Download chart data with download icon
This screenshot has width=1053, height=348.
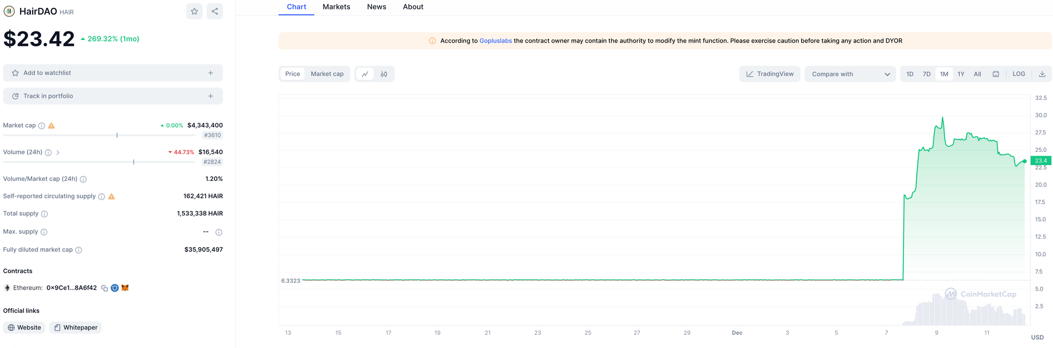click(1042, 74)
